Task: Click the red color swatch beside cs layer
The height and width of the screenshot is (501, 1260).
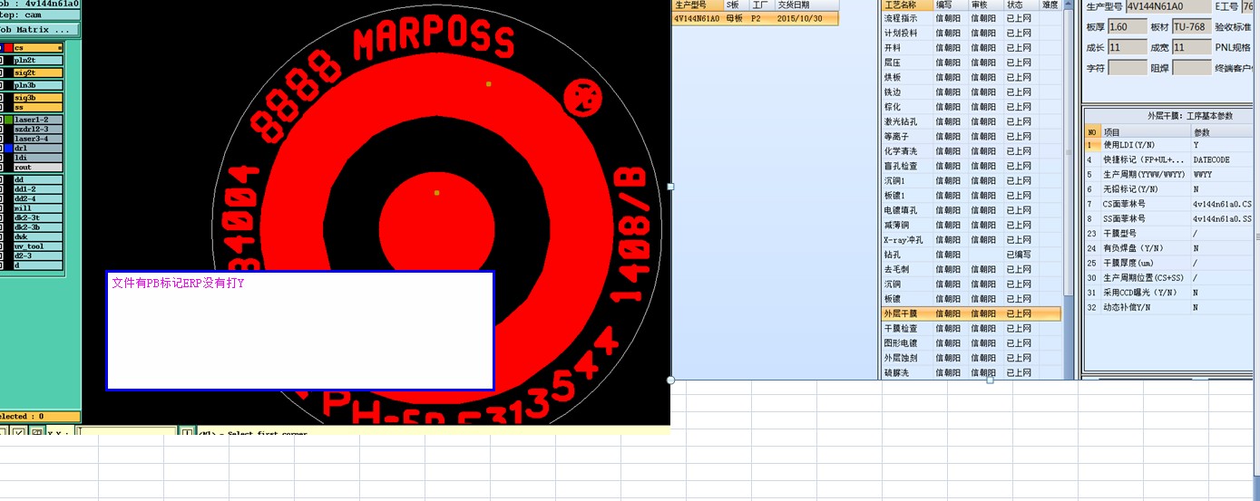Action: (8, 47)
